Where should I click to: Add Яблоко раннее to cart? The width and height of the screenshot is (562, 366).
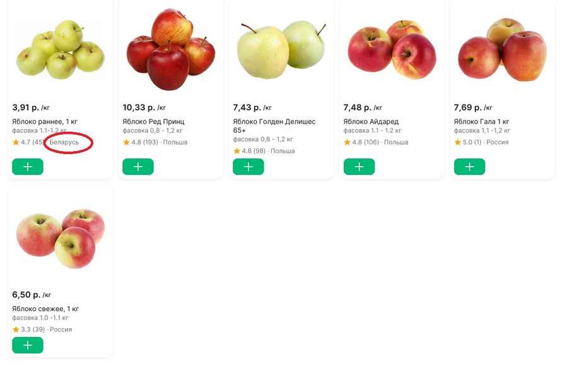[x=28, y=167]
